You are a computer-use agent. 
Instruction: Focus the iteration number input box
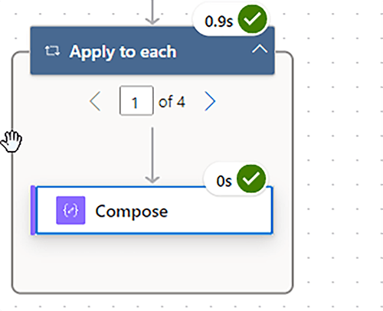[x=136, y=100]
